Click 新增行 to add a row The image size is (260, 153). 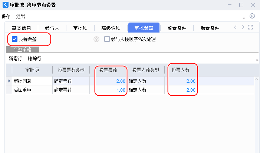click(15, 58)
